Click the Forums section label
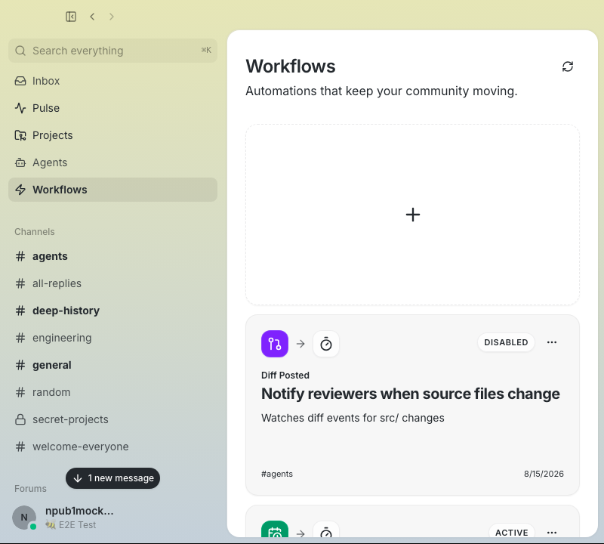This screenshot has width=604, height=544. (x=30, y=489)
